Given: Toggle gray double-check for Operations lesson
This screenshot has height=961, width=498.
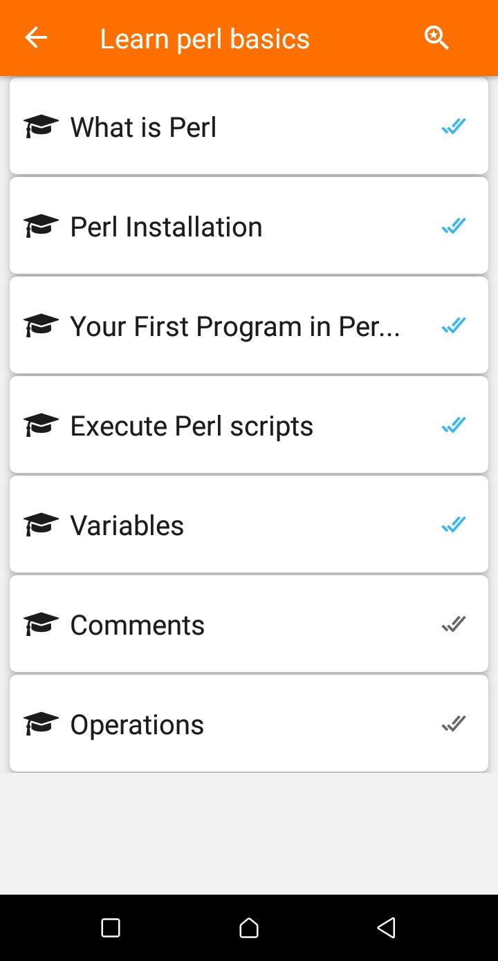Looking at the screenshot, I should (x=454, y=724).
